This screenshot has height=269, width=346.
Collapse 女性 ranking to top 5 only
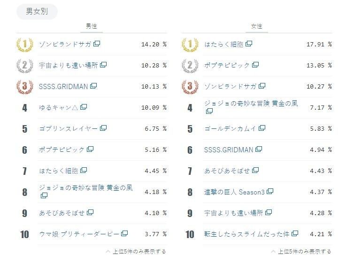[x=301, y=252]
